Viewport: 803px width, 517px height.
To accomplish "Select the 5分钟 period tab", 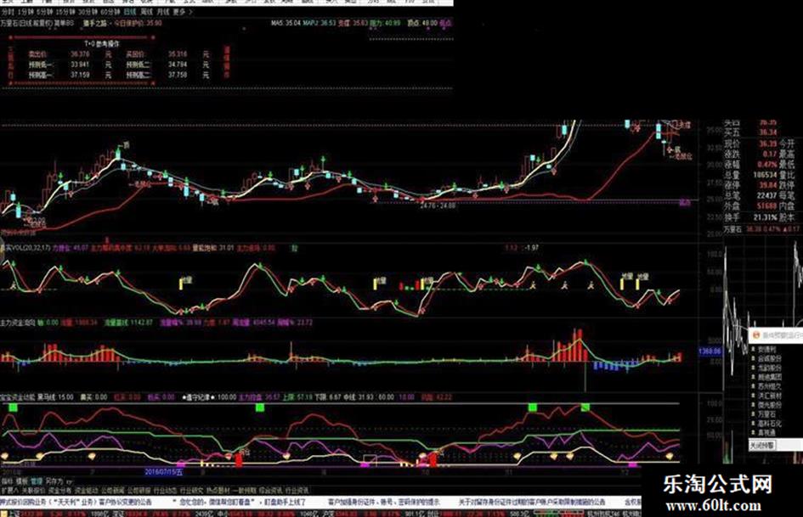I will click(44, 11).
